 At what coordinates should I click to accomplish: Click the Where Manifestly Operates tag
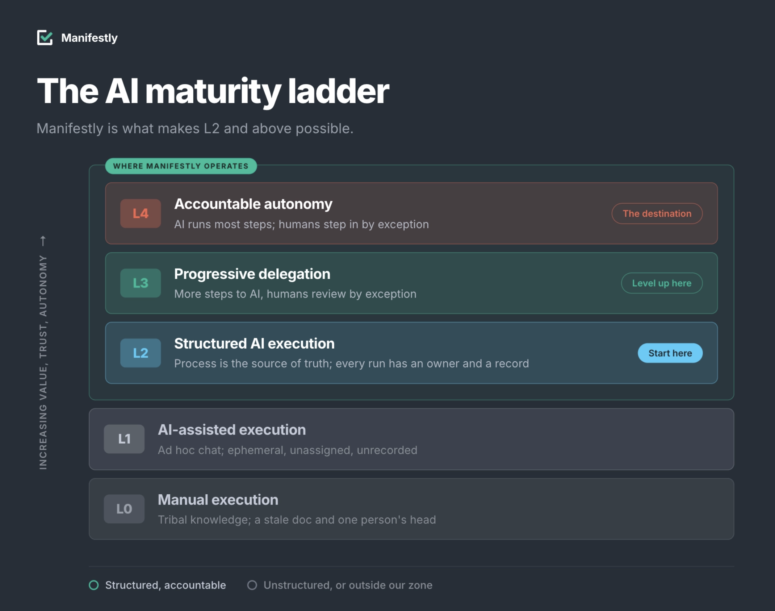(181, 166)
